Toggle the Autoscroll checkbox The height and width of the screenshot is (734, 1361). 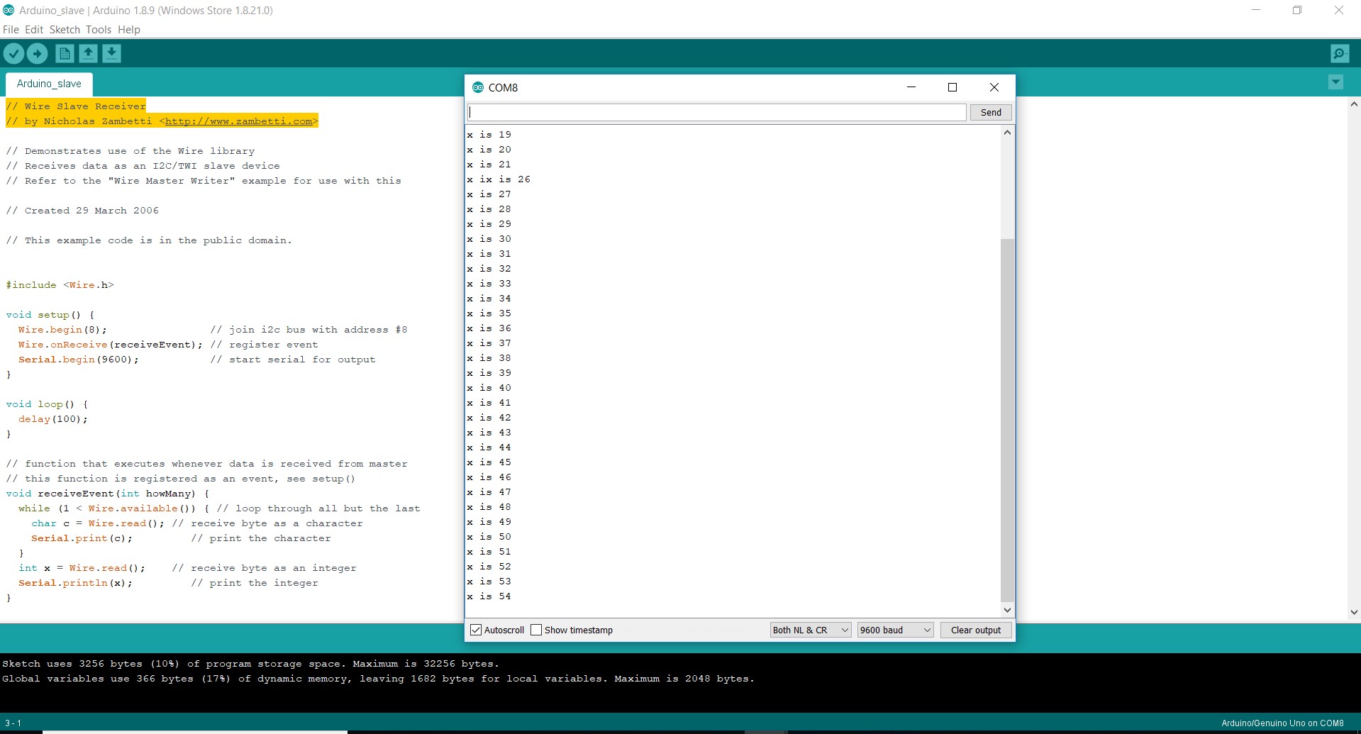pos(476,630)
